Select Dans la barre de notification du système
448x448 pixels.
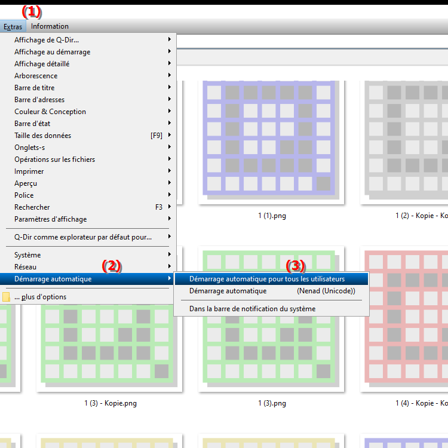click(x=271, y=309)
